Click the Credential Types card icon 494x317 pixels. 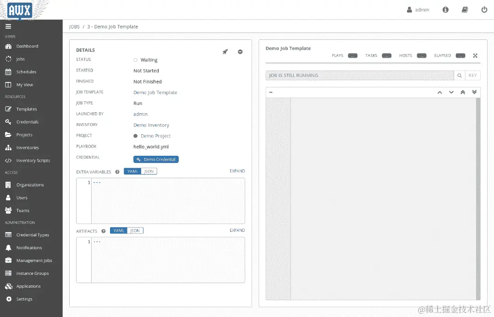[8, 235]
